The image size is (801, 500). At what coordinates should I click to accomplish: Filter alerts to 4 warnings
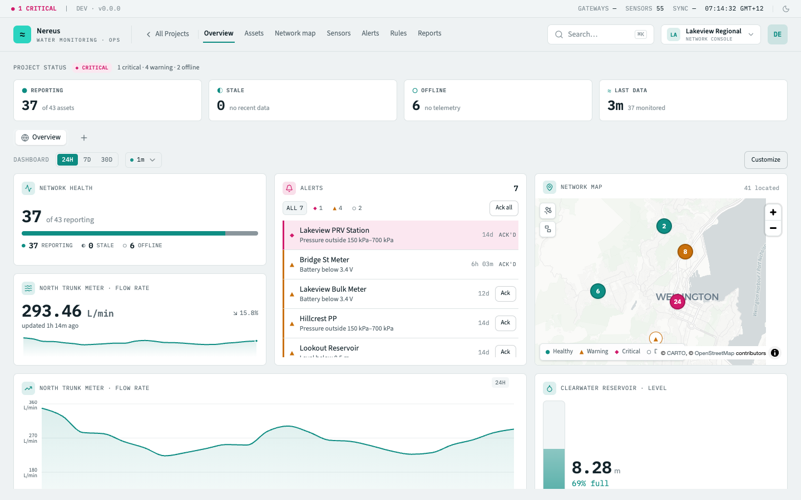click(338, 208)
